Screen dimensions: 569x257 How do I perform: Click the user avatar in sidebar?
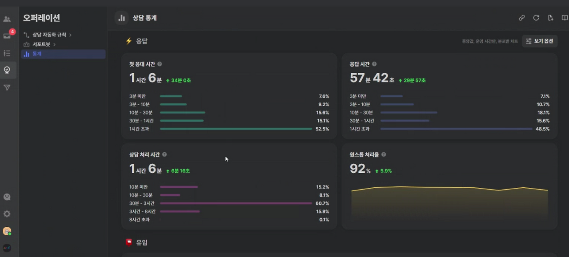click(x=7, y=231)
